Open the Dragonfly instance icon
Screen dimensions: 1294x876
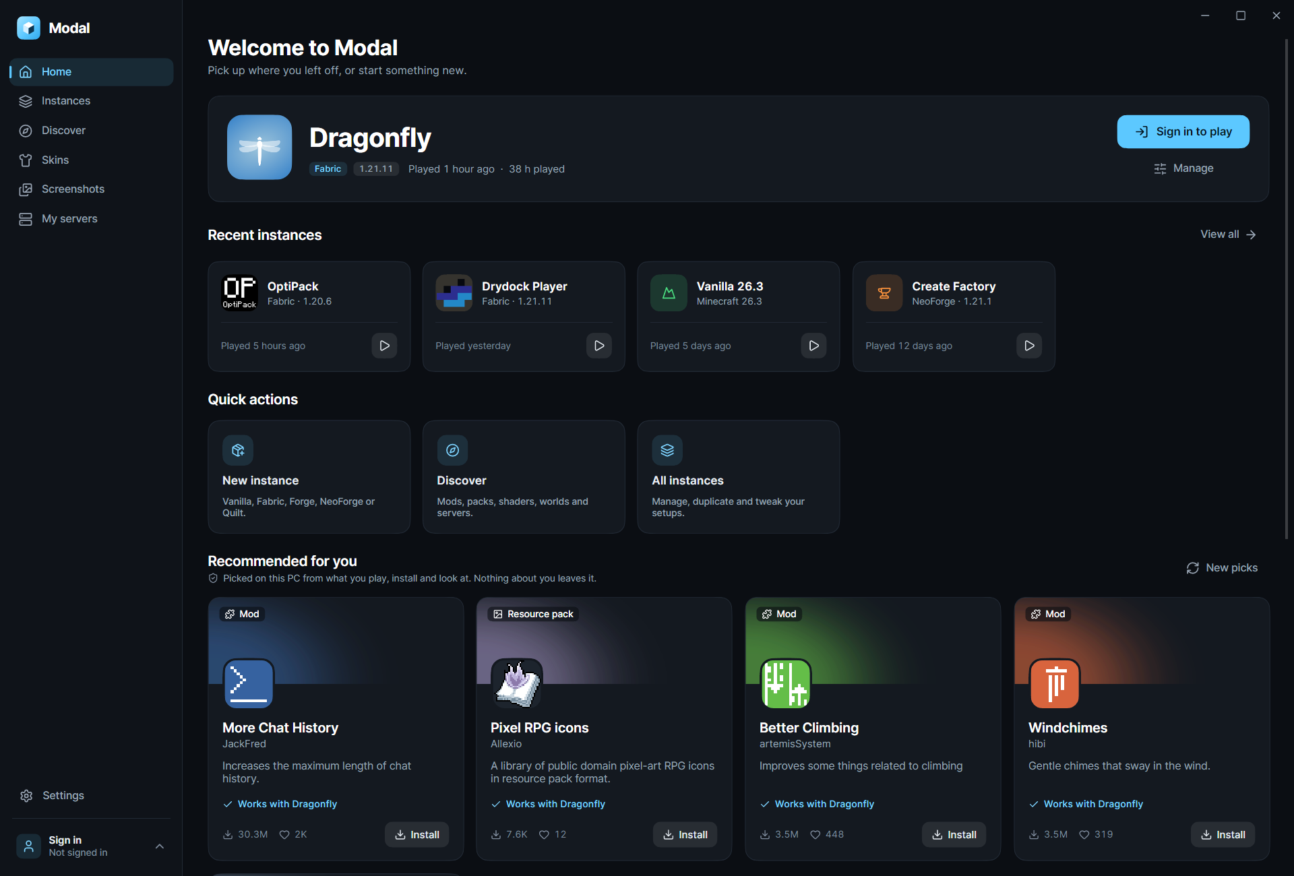point(259,147)
